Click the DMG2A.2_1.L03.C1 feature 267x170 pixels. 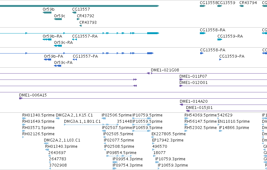(46, 143)
